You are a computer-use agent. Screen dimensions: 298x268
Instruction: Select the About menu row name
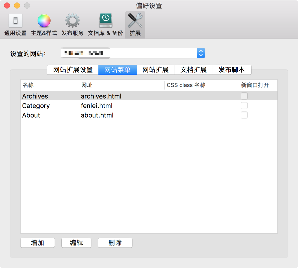(31, 115)
